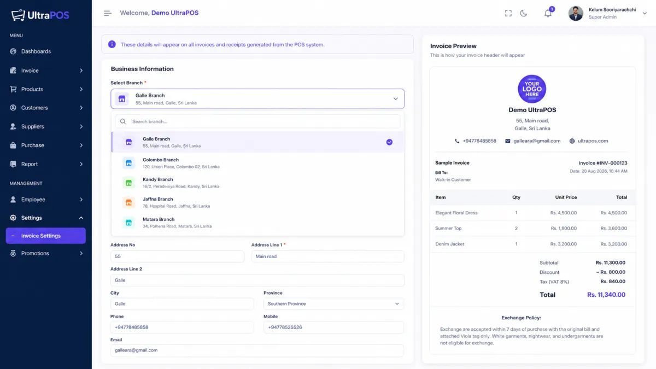
Task: Toggle the sidebar hamburger menu icon
Action: [108, 13]
